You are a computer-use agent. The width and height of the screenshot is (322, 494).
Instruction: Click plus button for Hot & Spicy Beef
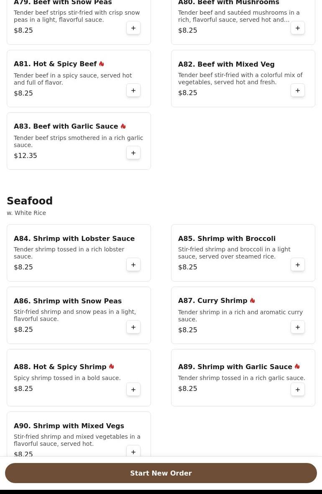point(133,91)
